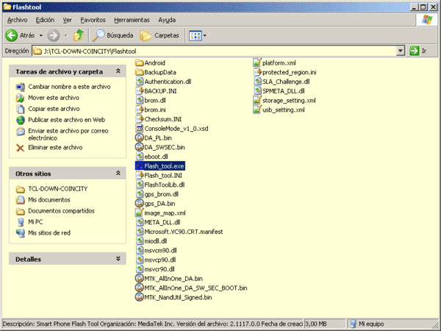The width and height of the screenshot is (441, 331).
Task: Click the Atrás back arrow icon
Action: [x=12, y=35]
